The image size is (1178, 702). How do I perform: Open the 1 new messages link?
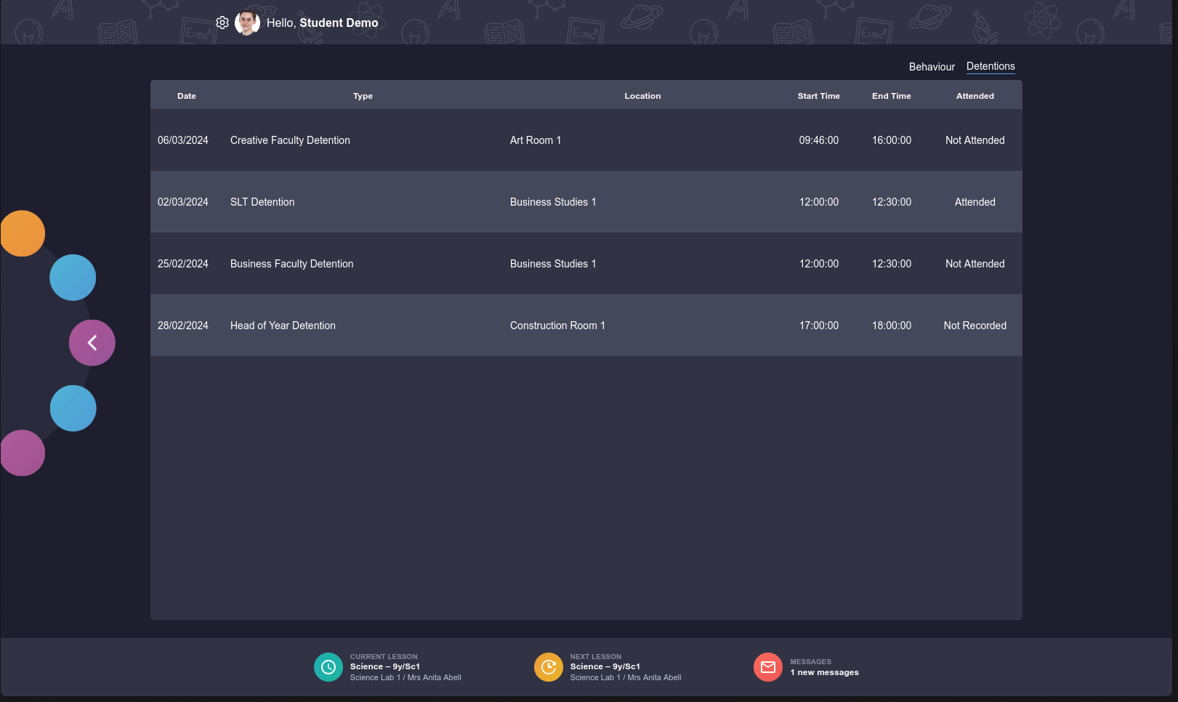click(824, 672)
